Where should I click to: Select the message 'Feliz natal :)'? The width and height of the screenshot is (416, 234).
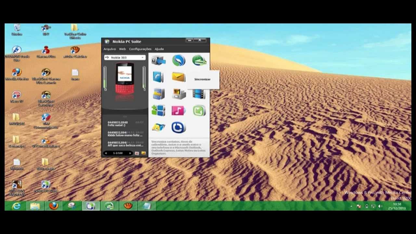[x=125, y=124]
